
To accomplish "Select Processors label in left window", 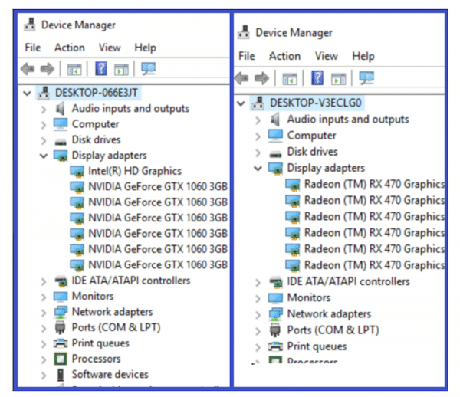I will pos(97,359).
